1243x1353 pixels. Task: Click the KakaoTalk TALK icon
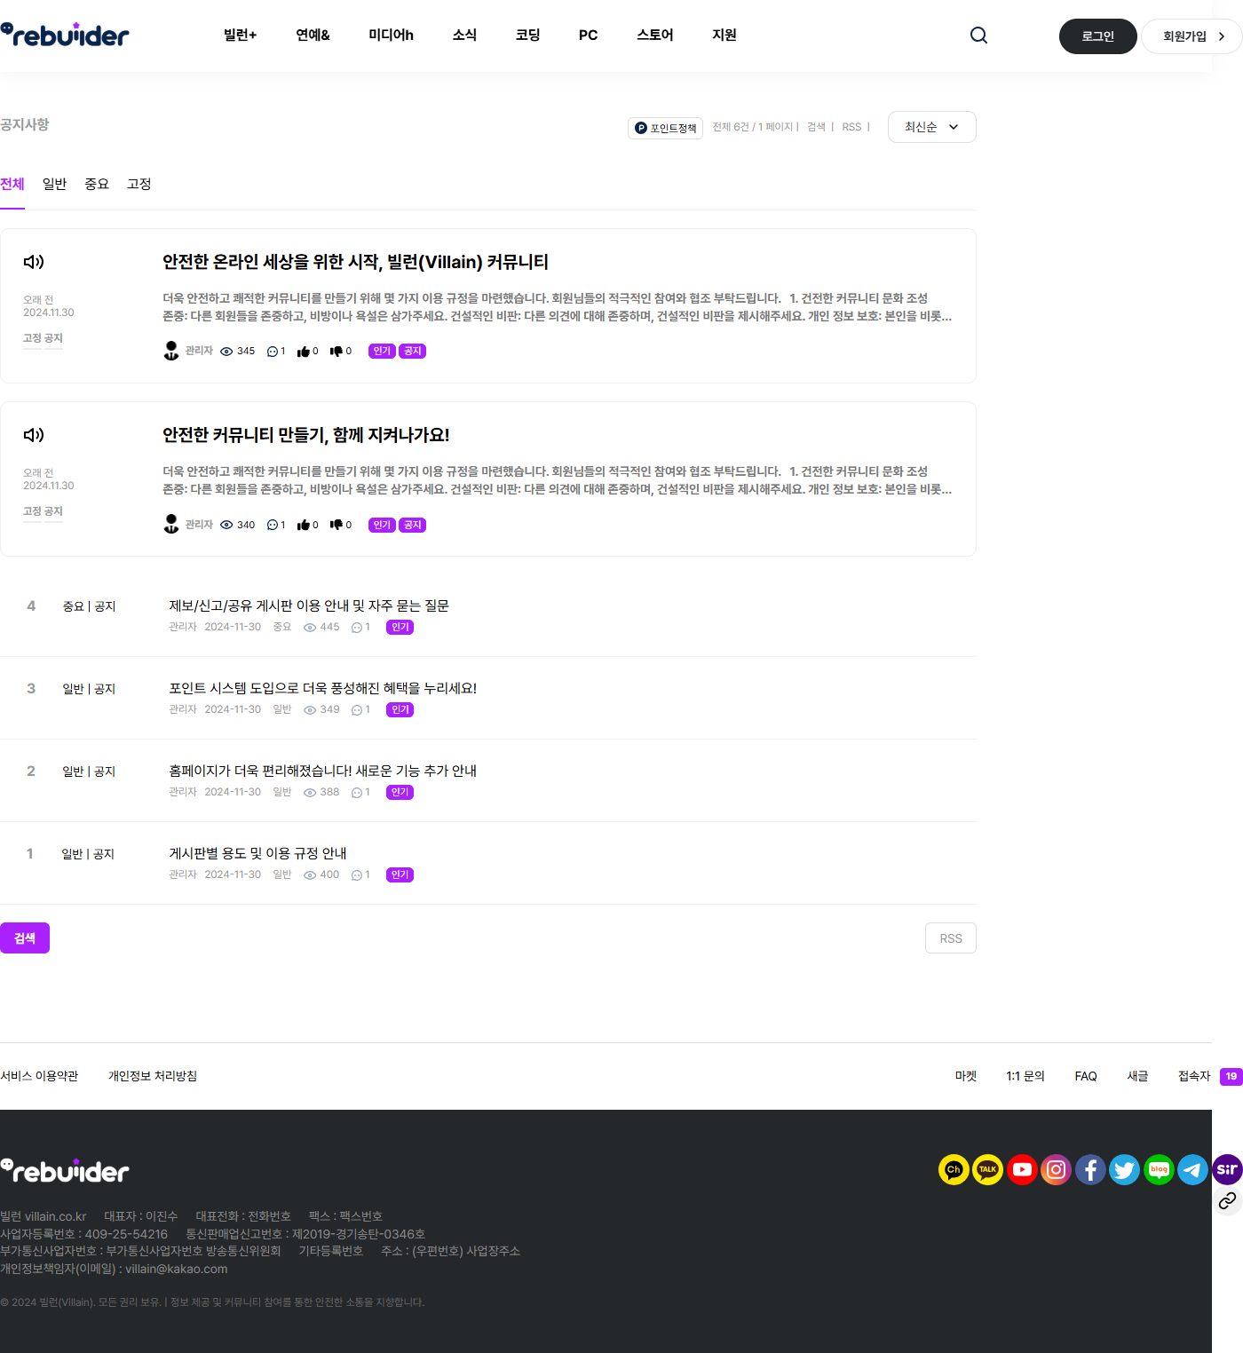[987, 1169]
